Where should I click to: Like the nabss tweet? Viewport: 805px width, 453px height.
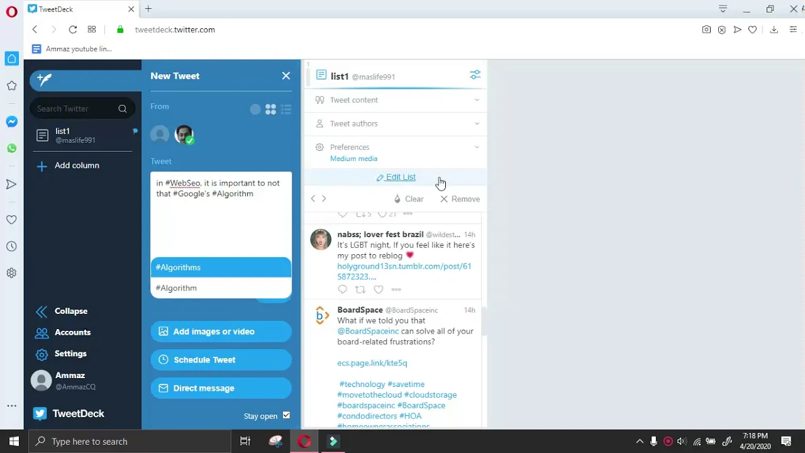[x=379, y=289]
